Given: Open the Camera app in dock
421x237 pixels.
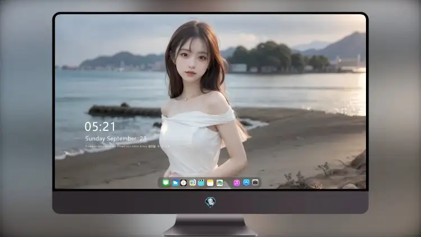Looking at the screenshot, I should (255, 183).
